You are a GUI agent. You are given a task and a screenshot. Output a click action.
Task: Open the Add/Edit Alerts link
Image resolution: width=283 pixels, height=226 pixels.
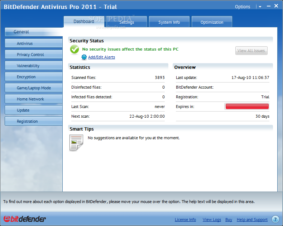click(x=101, y=57)
